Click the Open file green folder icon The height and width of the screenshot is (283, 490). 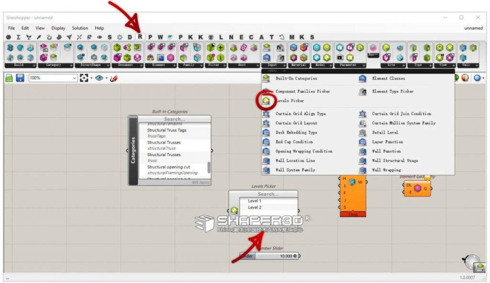9,78
